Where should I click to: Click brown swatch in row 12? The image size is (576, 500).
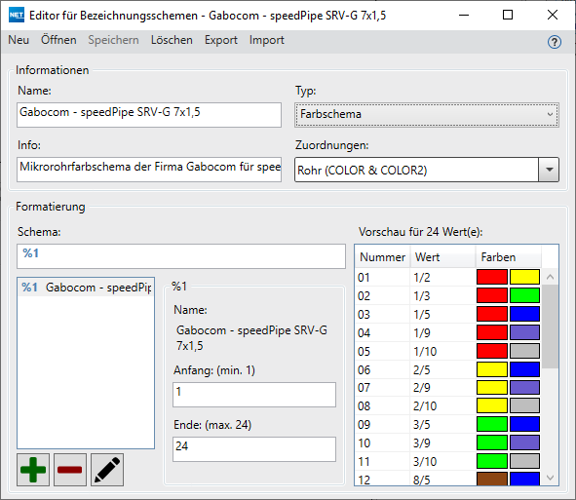tap(492, 480)
